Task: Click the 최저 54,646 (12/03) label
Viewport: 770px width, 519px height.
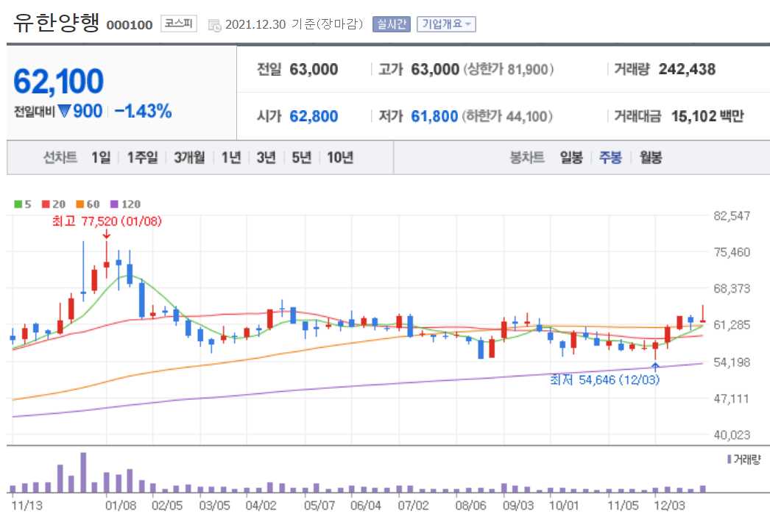Action: tap(604, 380)
